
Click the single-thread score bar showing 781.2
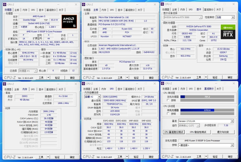[207, 97]
